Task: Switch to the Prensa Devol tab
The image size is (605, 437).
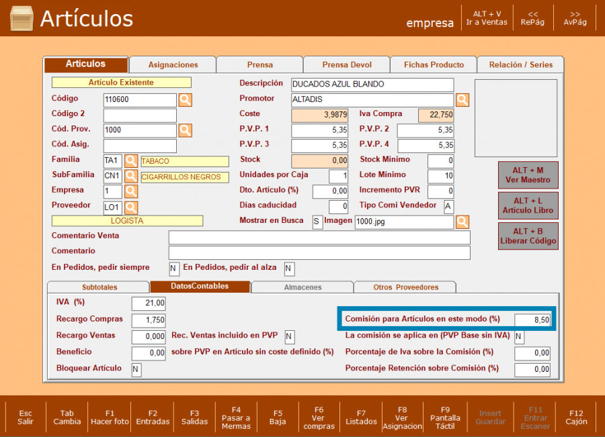Action: pos(347,65)
